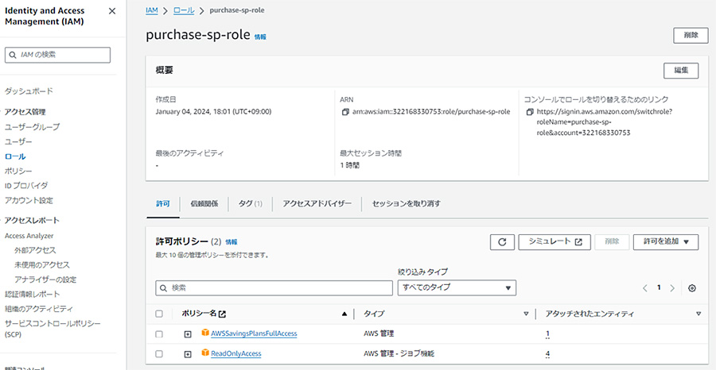Sort by policy name ascending arrow

[x=344, y=314]
